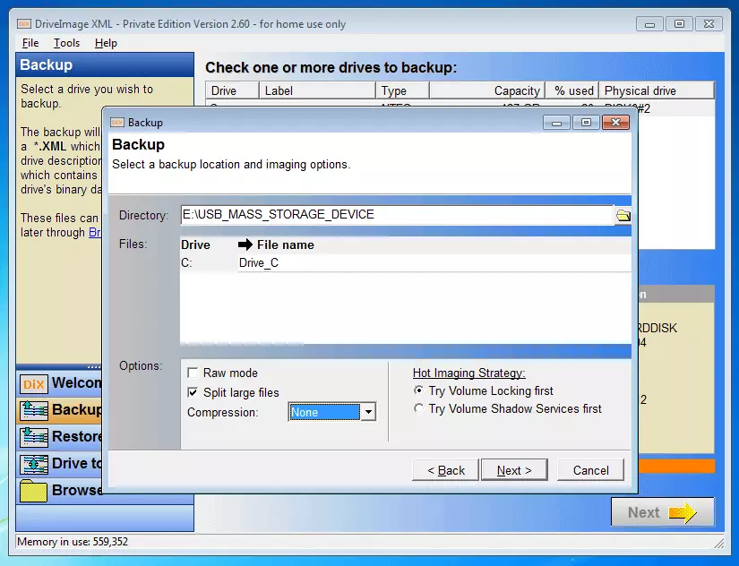Screen dimensions: 739x566
Task: Open the File menu
Action: click(30, 43)
